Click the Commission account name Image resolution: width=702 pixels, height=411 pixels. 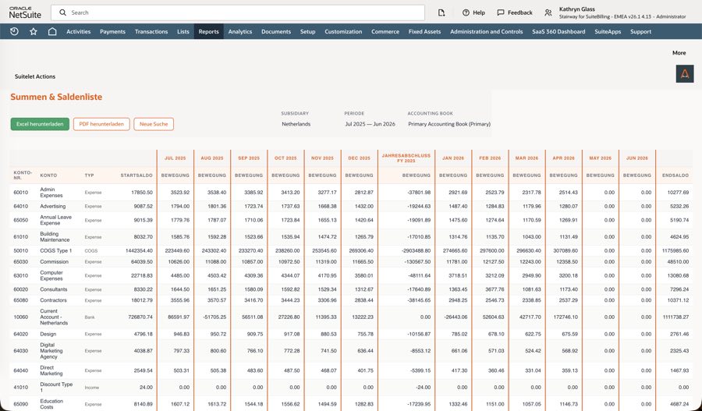click(54, 262)
